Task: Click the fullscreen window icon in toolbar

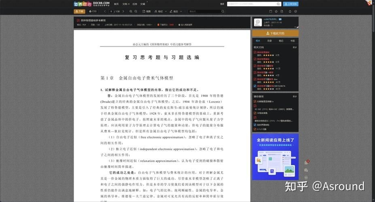Action: pyautogui.click(x=271, y=11)
